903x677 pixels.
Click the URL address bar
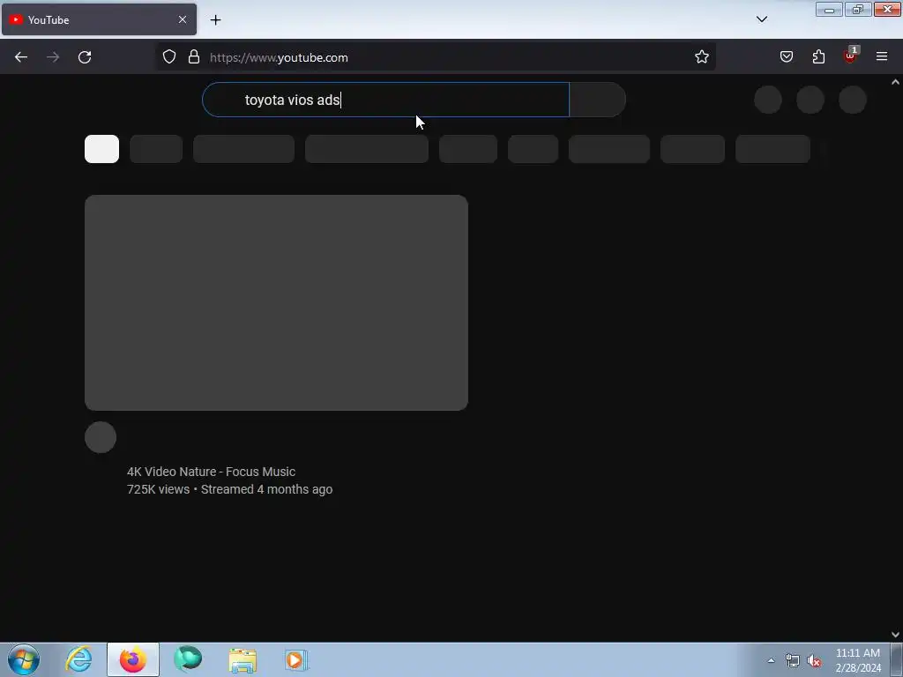click(435, 57)
